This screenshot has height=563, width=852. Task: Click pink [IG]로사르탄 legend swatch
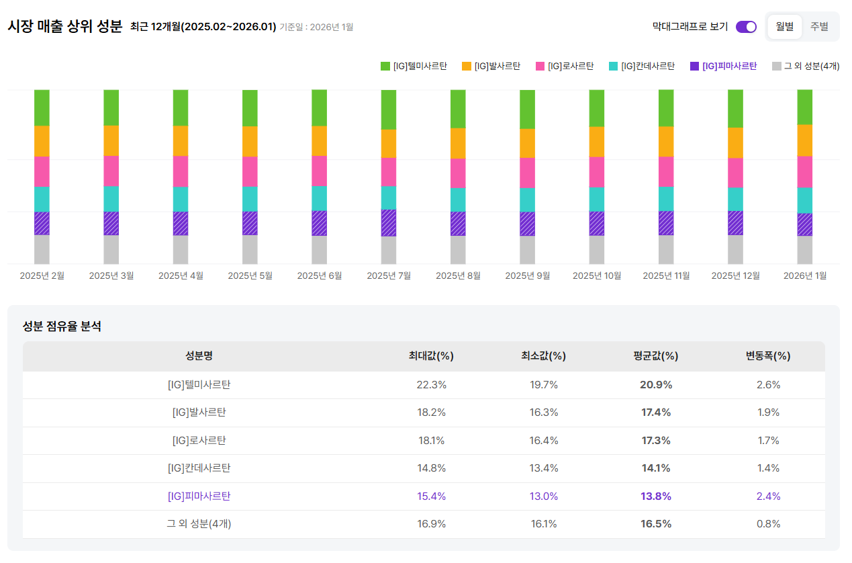[540, 66]
